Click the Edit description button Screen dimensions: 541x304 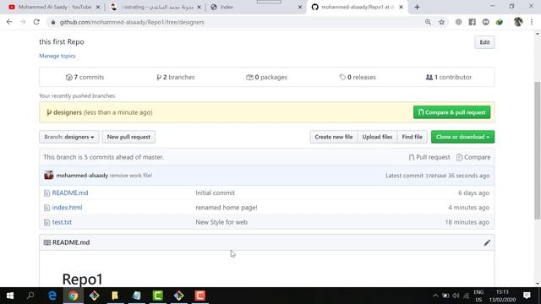484,42
